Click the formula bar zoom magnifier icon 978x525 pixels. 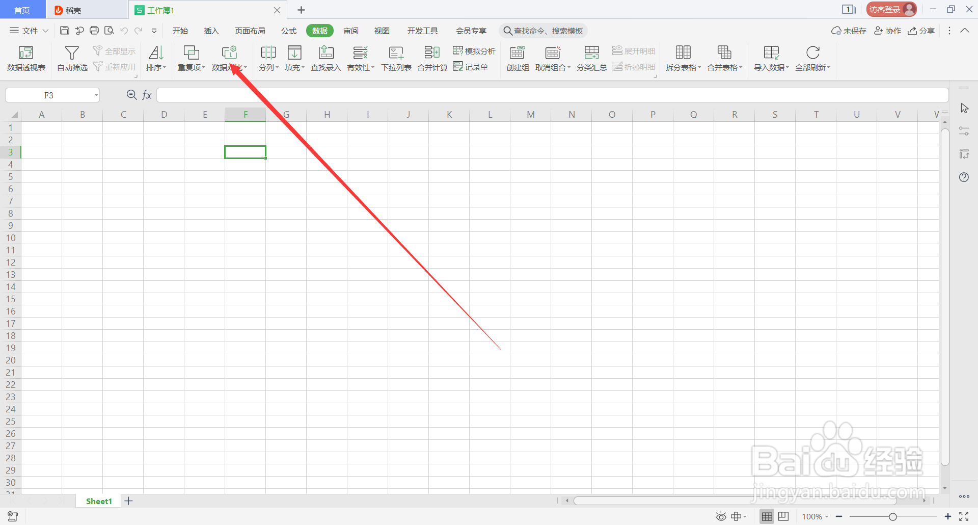pyautogui.click(x=131, y=95)
